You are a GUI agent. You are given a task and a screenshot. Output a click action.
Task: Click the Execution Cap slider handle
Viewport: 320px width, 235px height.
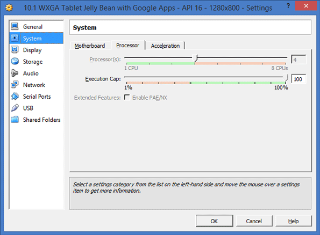pos(286,78)
